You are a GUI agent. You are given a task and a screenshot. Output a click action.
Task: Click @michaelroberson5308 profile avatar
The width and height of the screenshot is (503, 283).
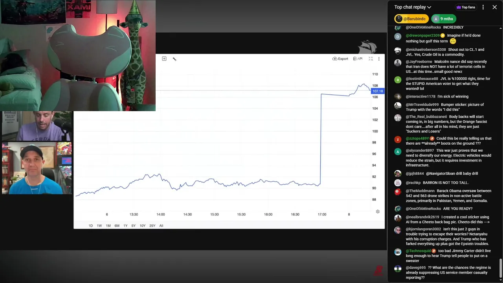[398, 51]
